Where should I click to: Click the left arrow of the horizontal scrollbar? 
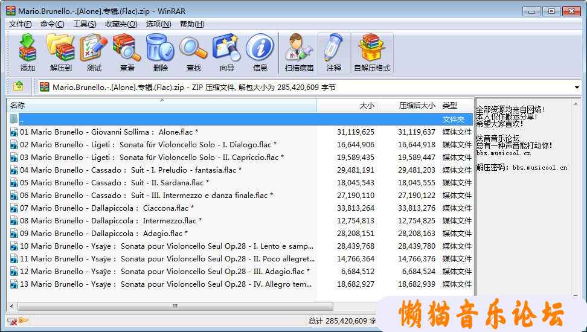(11, 306)
